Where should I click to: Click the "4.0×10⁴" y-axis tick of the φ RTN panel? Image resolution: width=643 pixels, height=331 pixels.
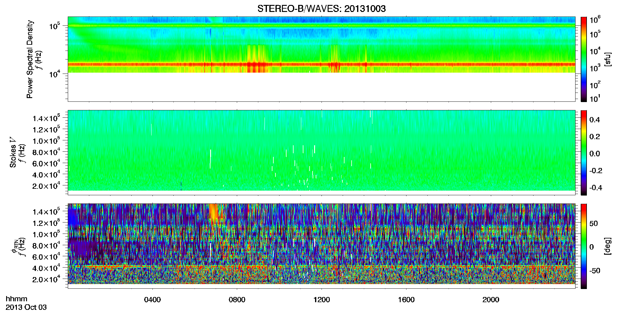pos(46,268)
